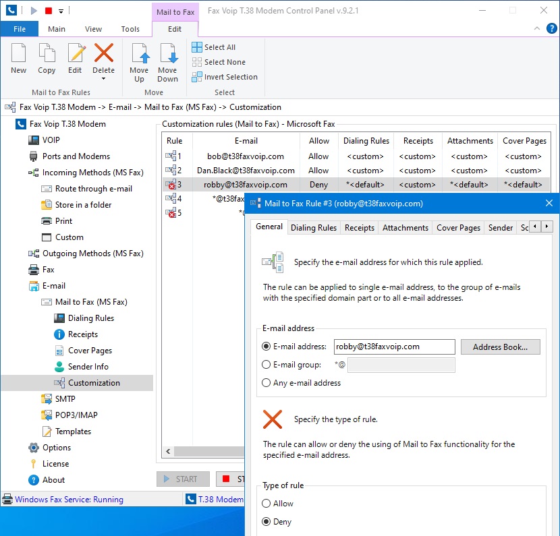Viewport: 560px width, 536px height.
Task: Select rule 1 bob@t38faxvoip.com row
Action: (356, 156)
